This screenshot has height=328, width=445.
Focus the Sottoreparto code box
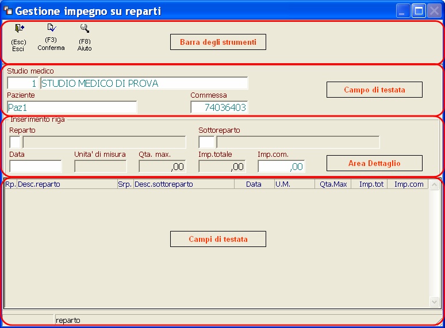point(206,142)
